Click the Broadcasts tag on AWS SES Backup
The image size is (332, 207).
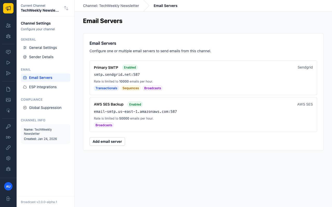point(104,125)
